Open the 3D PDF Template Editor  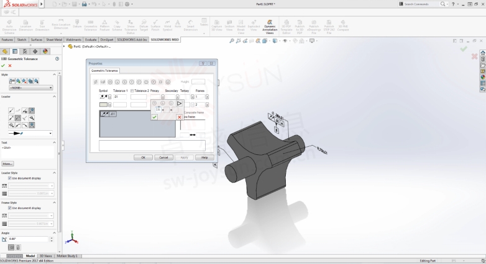(x=287, y=27)
